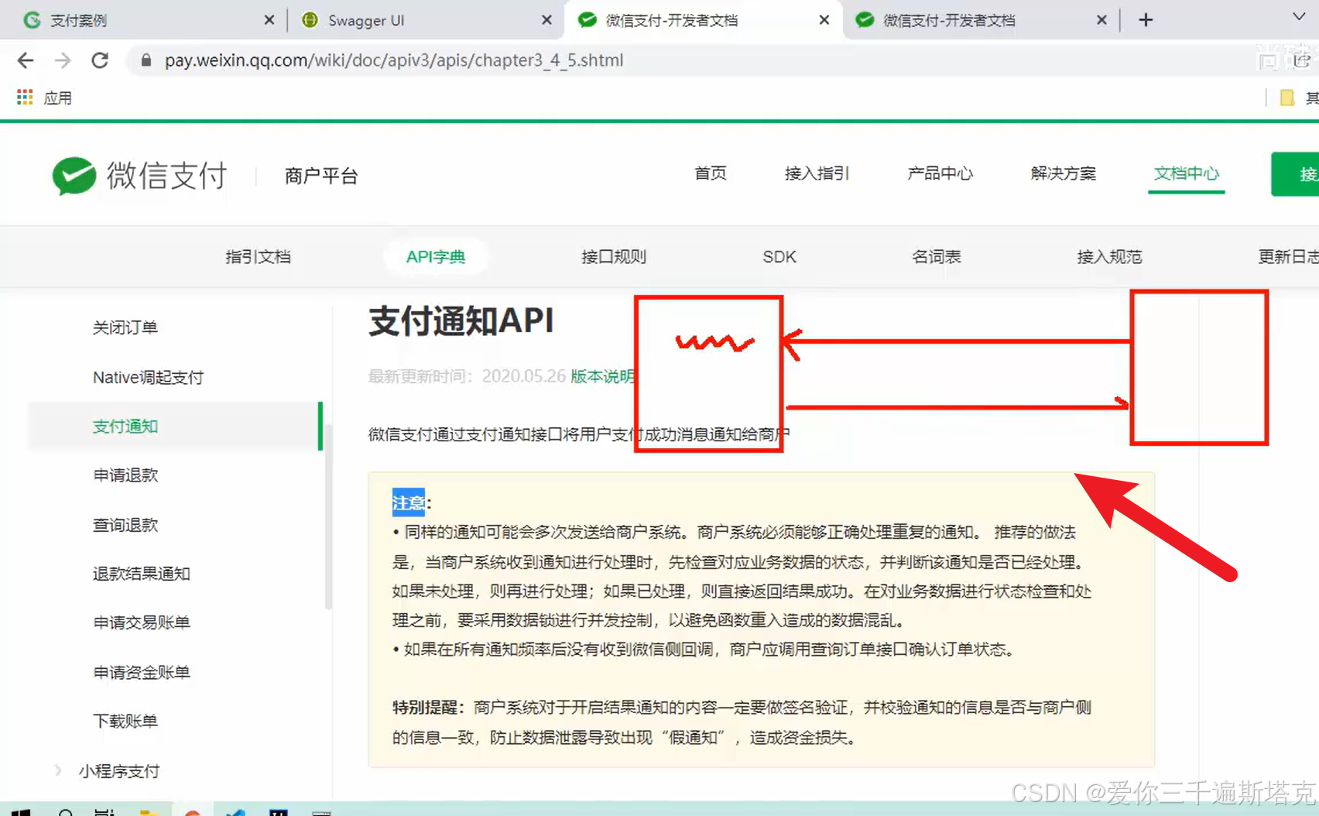1319x816 pixels.
Task: Click the 应用 bookmarks label
Action: point(58,98)
